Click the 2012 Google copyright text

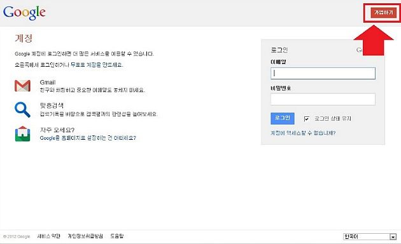[x=17, y=236]
